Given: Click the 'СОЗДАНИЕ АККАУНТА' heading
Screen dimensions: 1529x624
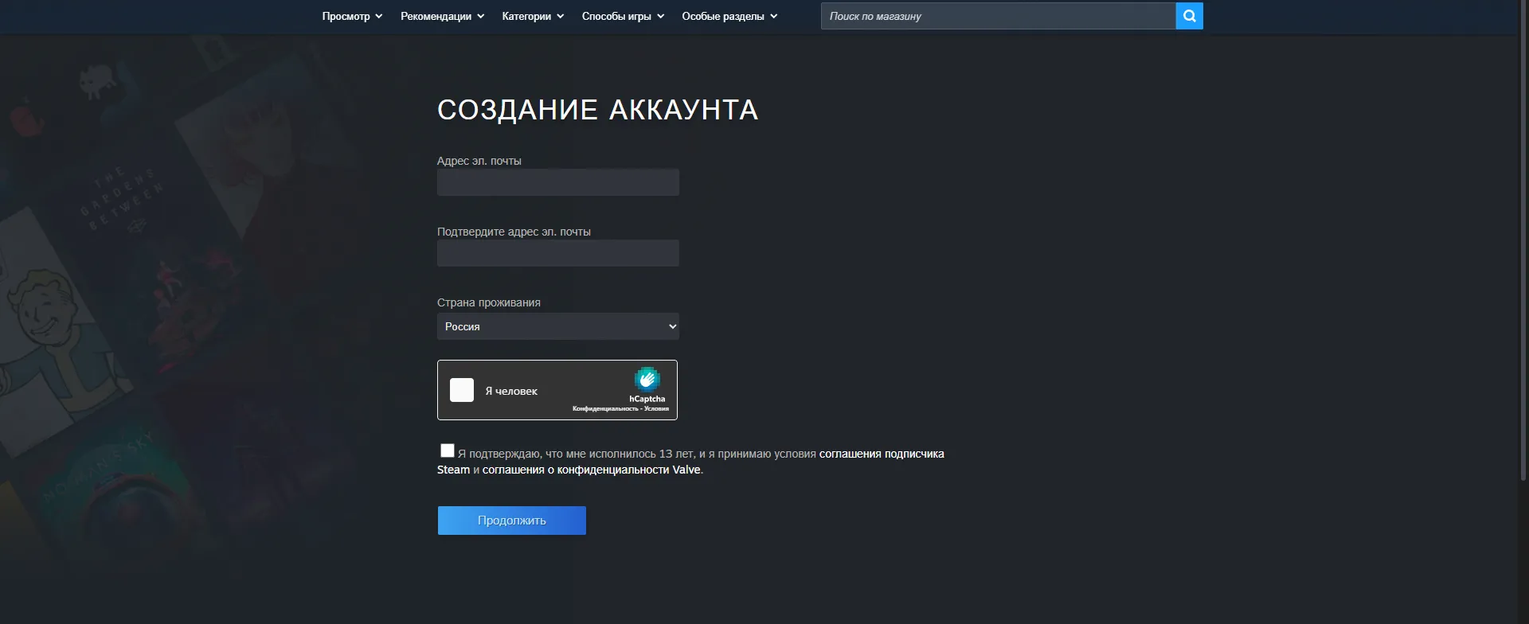Looking at the screenshot, I should point(597,110).
